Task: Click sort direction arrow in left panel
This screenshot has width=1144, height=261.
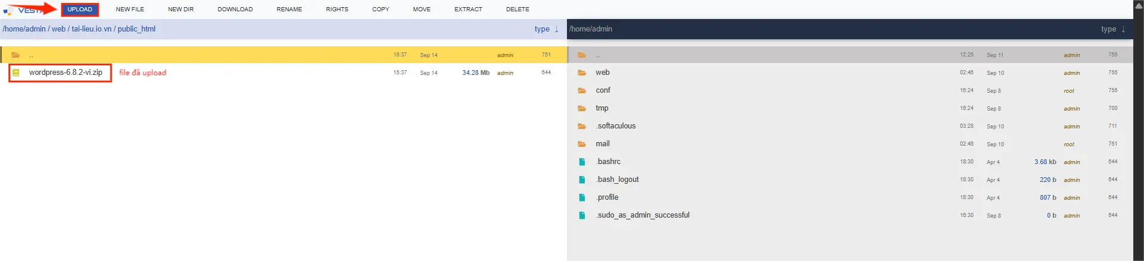Action: 557,29
